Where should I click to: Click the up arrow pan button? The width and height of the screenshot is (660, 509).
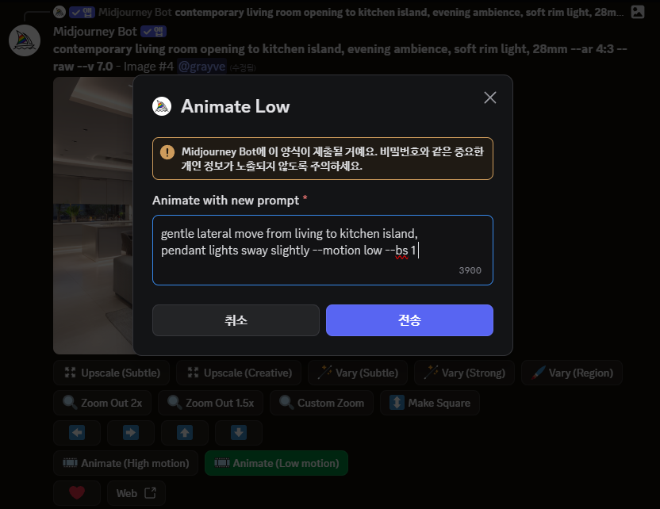tap(185, 432)
